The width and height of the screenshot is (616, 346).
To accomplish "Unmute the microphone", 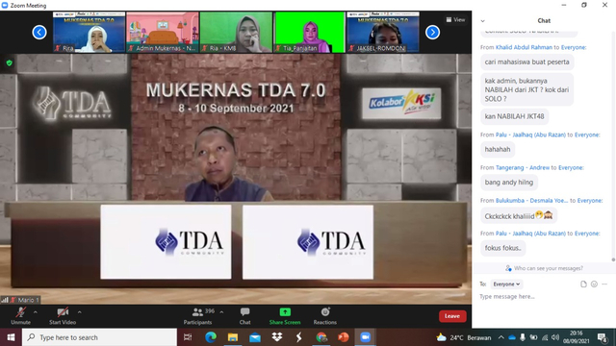I will (x=20, y=316).
